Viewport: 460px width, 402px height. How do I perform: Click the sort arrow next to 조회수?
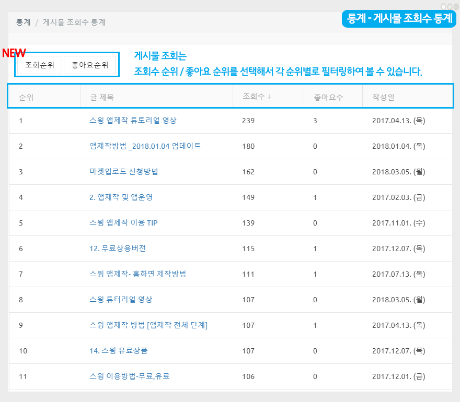click(269, 97)
